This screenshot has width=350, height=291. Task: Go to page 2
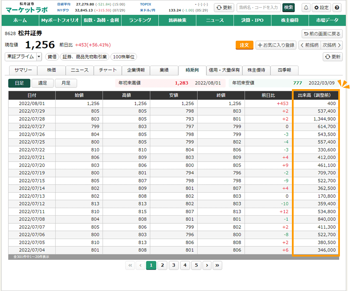coord(162,265)
